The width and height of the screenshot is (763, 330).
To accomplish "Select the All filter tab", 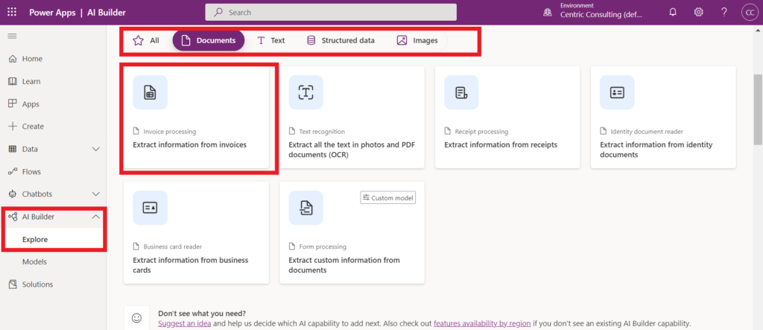I will pyautogui.click(x=146, y=40).
